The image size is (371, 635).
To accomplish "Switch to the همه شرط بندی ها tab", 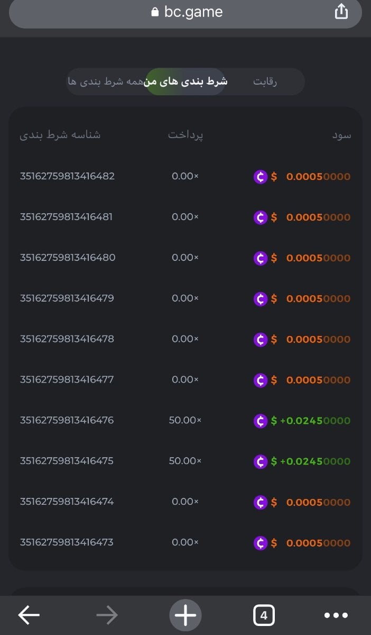I will pyautogui.click(x=106, y=82).
